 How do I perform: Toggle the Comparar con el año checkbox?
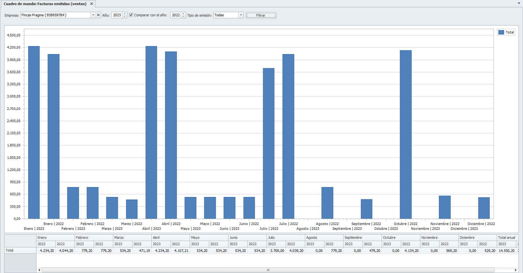pyautogui.click(x=131, y=15)
